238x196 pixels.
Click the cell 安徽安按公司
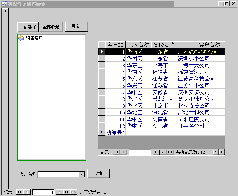[x=201, y=92]
